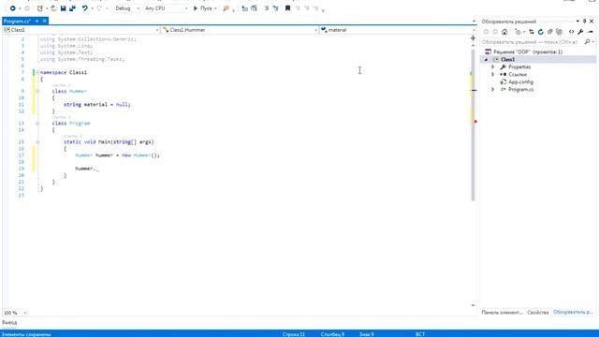
Task: Start debugging with the Пуск button
Action: 203,8
